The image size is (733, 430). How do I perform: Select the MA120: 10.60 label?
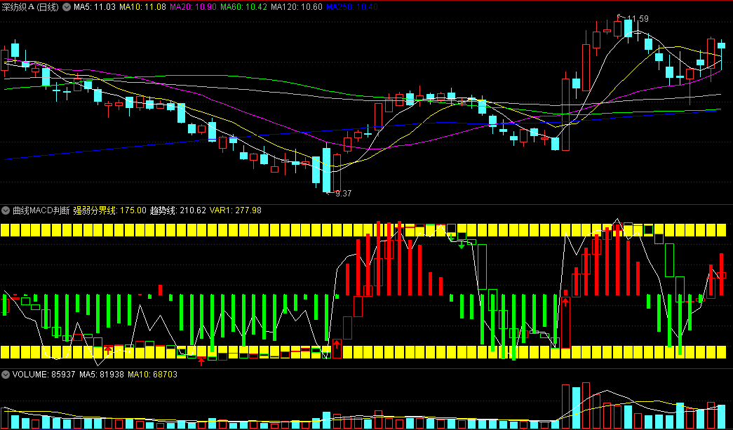[297, 7]
